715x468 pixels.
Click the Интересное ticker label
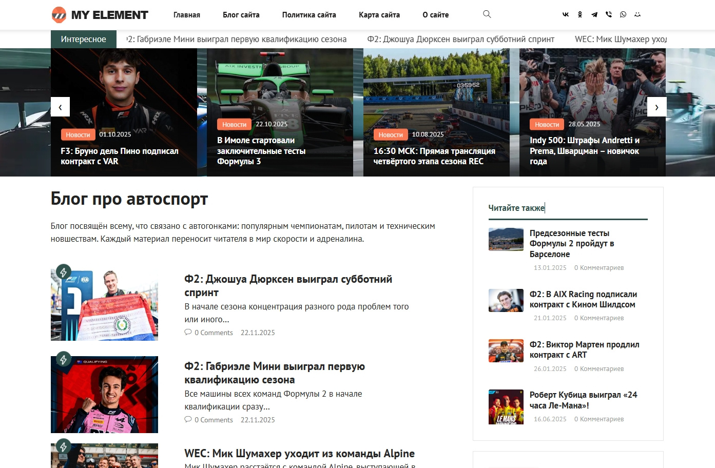(x=84, y=39)
